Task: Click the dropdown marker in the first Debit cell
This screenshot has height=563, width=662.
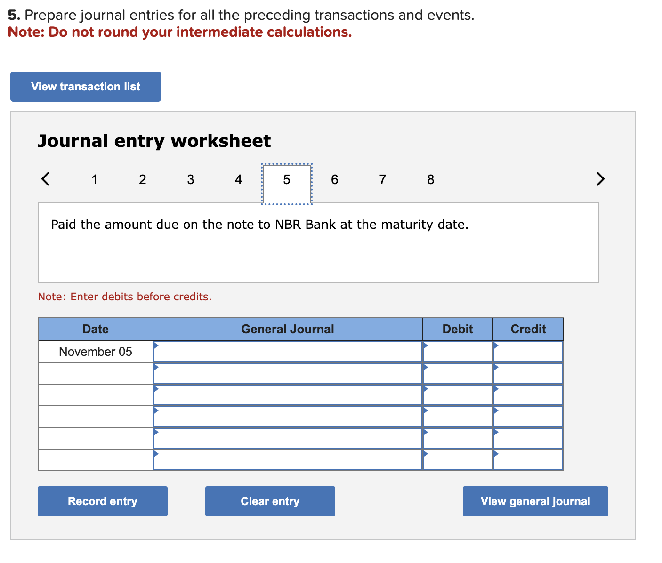Action: [x=425, y=346]
